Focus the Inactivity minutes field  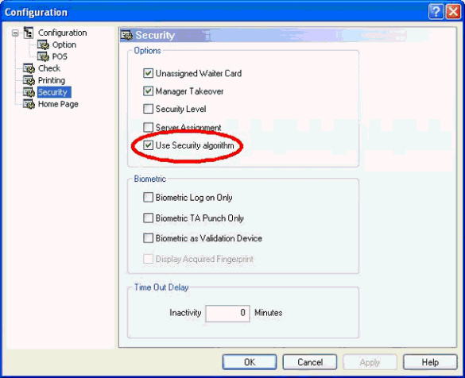point(228,313)
